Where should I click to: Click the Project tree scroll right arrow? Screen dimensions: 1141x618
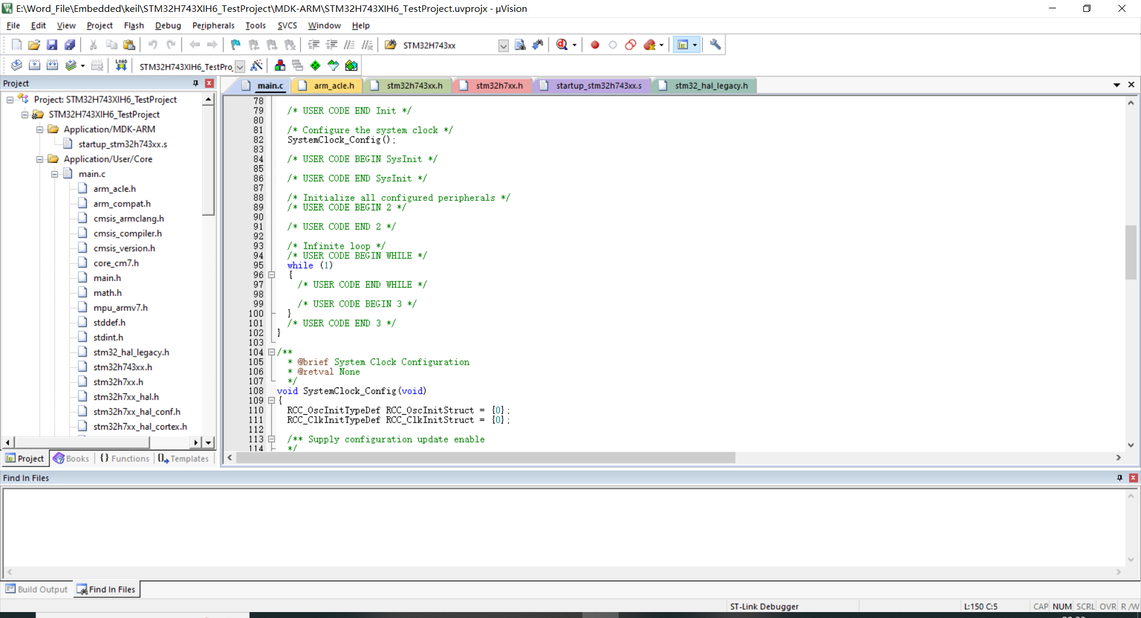(196, 443)
